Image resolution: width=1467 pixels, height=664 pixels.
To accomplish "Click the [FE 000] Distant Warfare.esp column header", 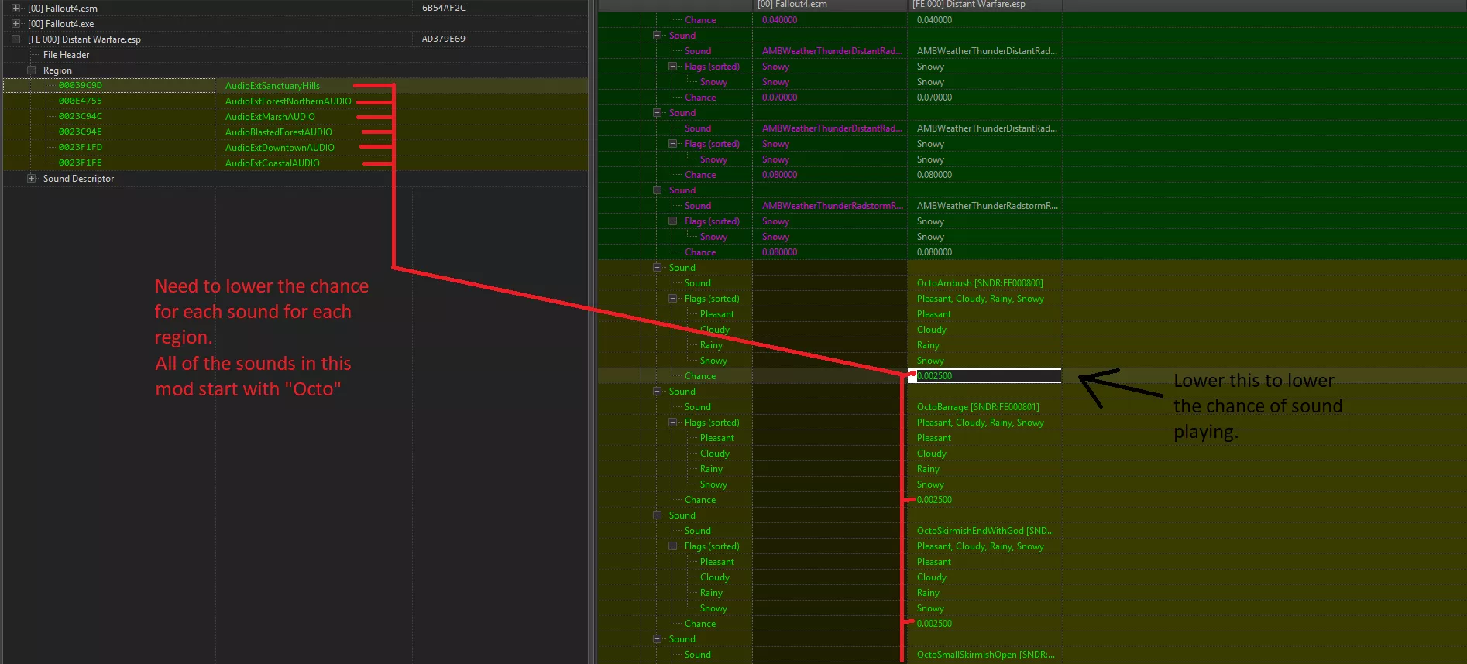I will (984, 5).
